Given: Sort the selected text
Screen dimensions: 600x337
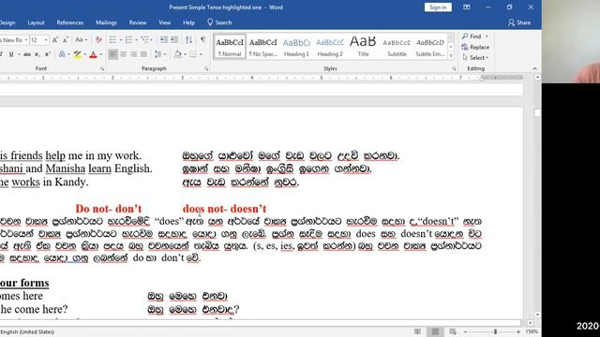Looking at the screenshot, I should click(x=188, y=39).
